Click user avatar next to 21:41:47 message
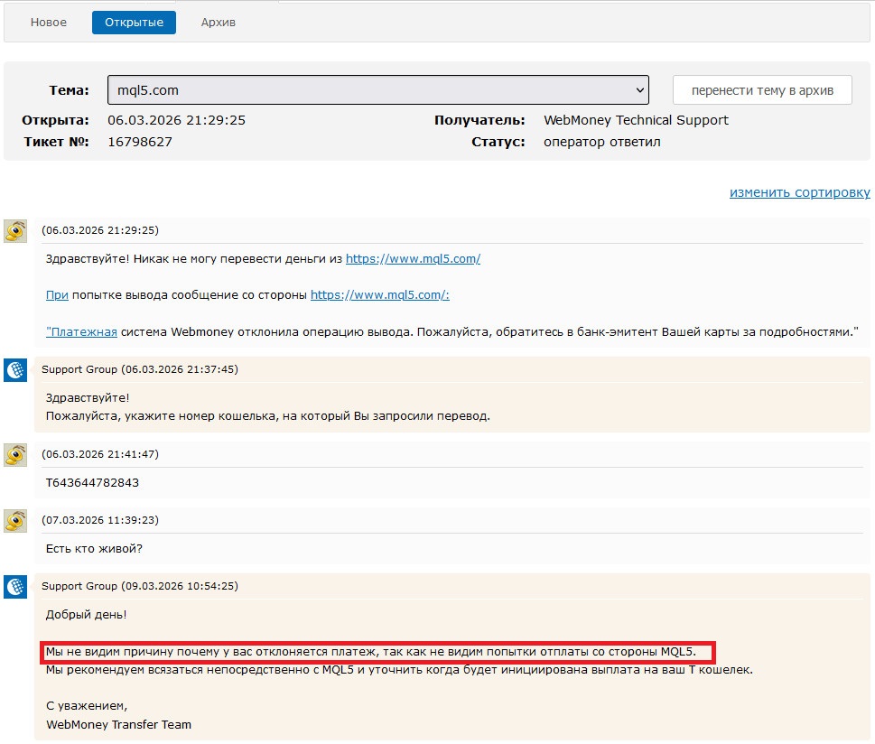 pyautogui.click(x=15, y=455)
